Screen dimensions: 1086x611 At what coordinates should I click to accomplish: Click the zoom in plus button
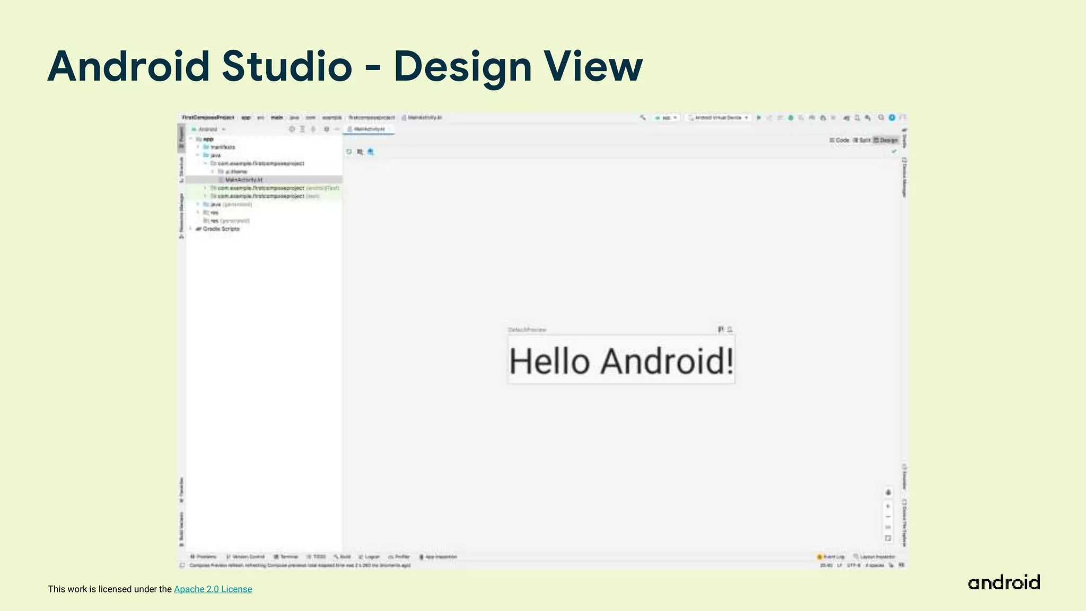tap(888, 506)
